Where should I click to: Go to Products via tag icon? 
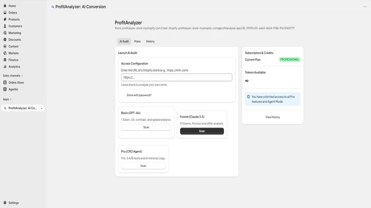click(x=5, y=19)
